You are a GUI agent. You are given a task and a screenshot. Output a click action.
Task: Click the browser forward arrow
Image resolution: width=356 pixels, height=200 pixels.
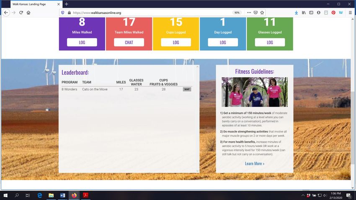pos(14,13)
